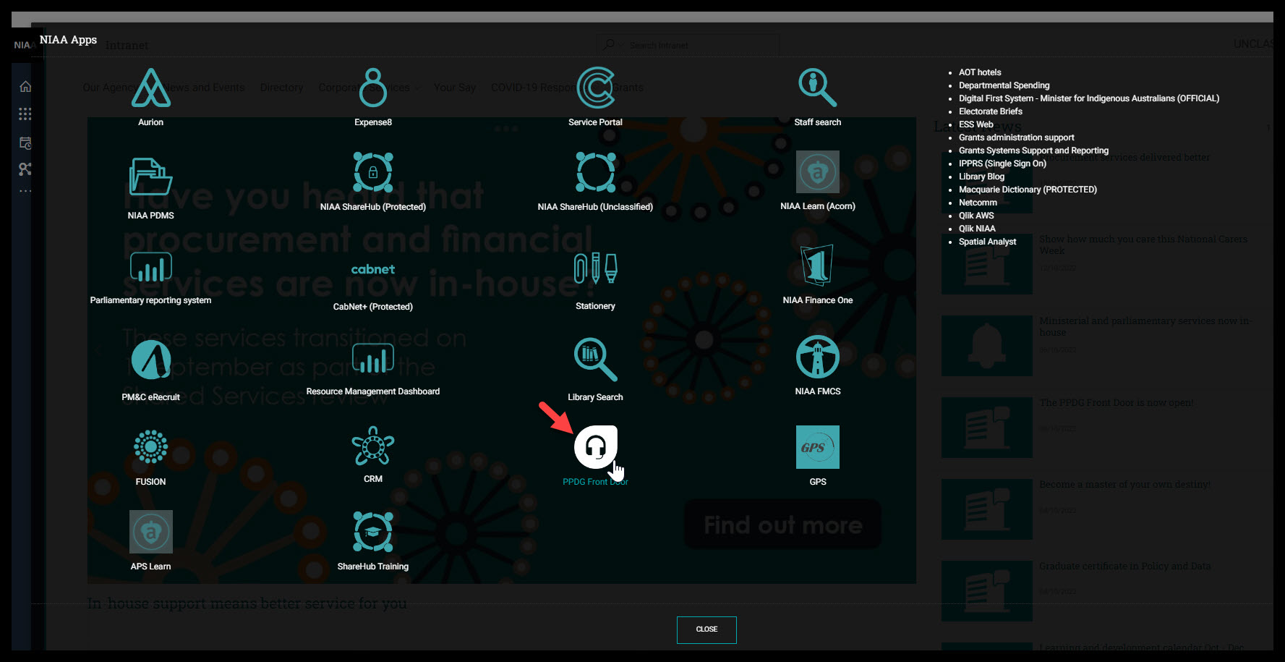Screen dimensions: 1285x662
Task: Open Resource Management Dashboard icon
Action: [x=373, y=359]
